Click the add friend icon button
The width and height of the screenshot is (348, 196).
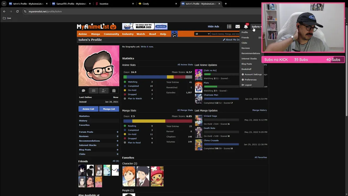[104, 91]
